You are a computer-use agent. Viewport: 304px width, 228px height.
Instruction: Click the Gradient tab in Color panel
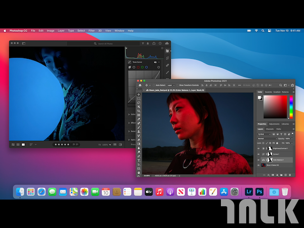click(x=277, y=92)
